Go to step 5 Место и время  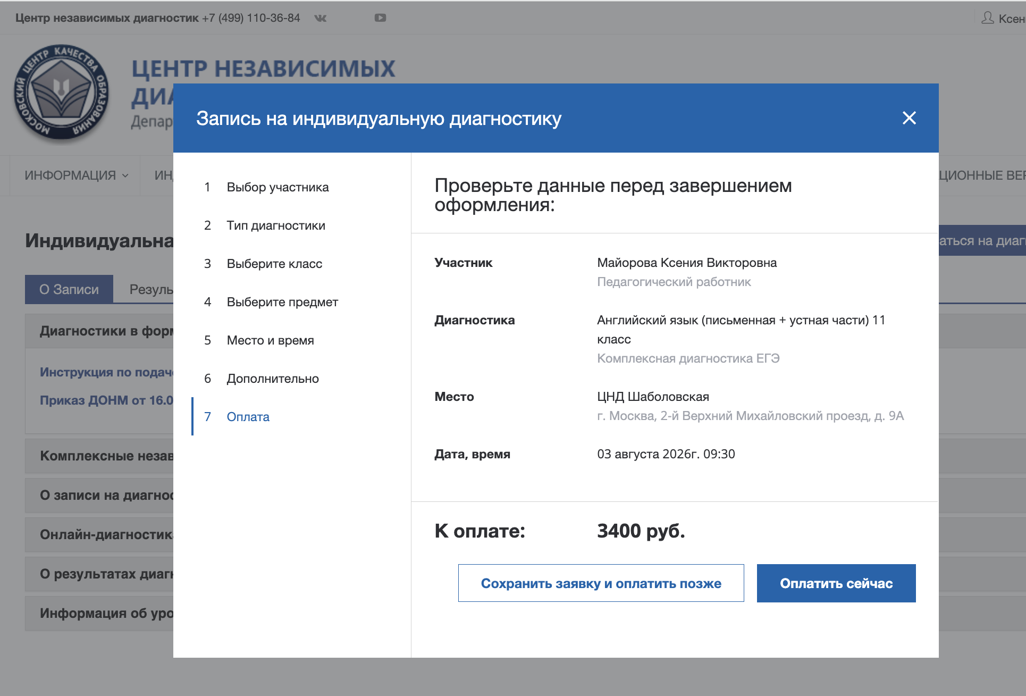(259, 340)
